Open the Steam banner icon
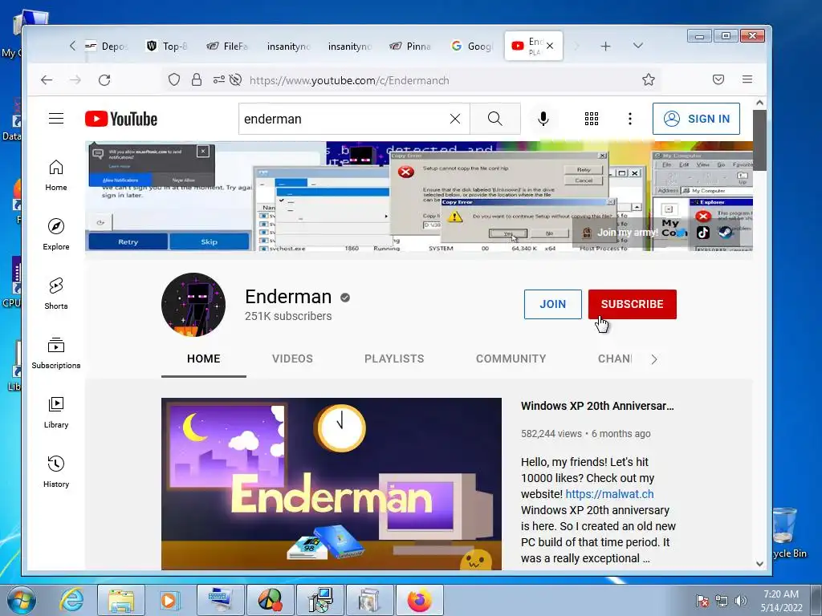 (726, 232)
